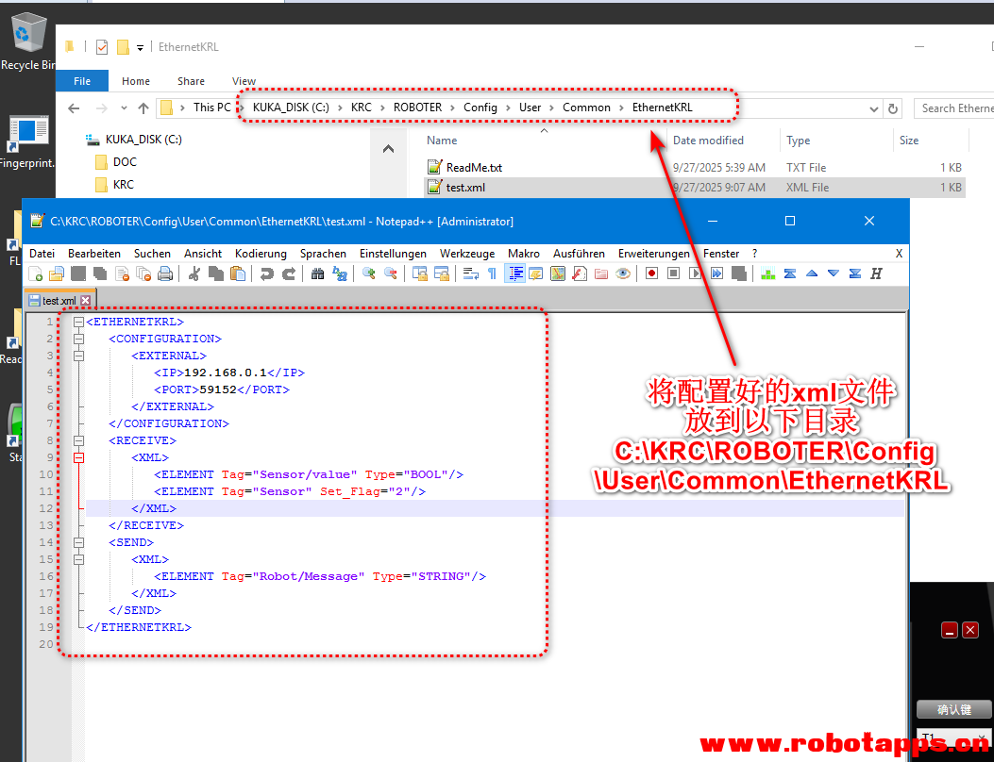Click the Date modified column header

(x=708, y=141)
